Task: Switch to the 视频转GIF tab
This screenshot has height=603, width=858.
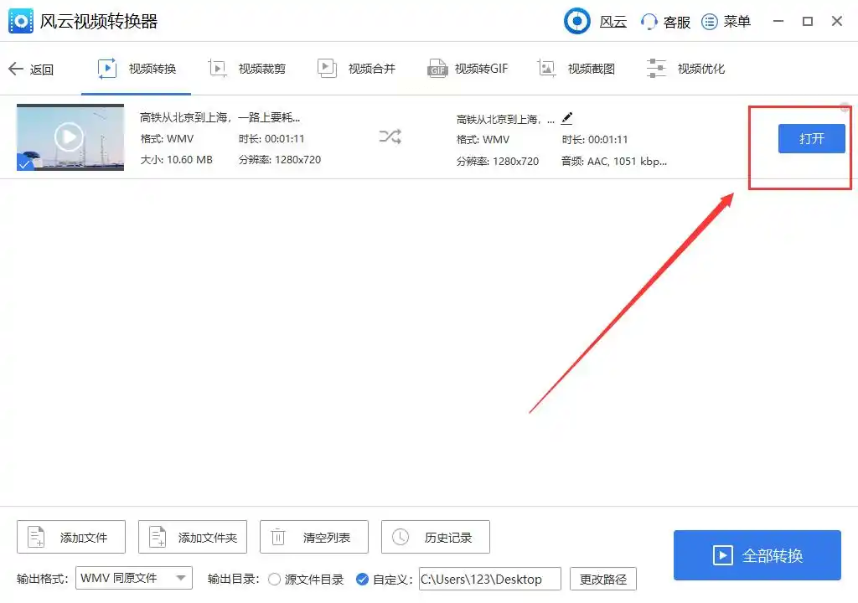Action: (468, 69)
